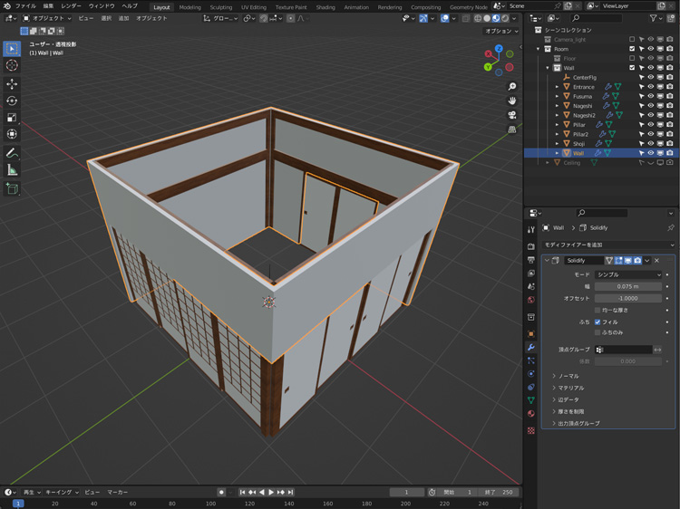The height and width of the screenshot is (509, 680).
Task: Select the Add Cube tool
Action: tap(12, 188)
